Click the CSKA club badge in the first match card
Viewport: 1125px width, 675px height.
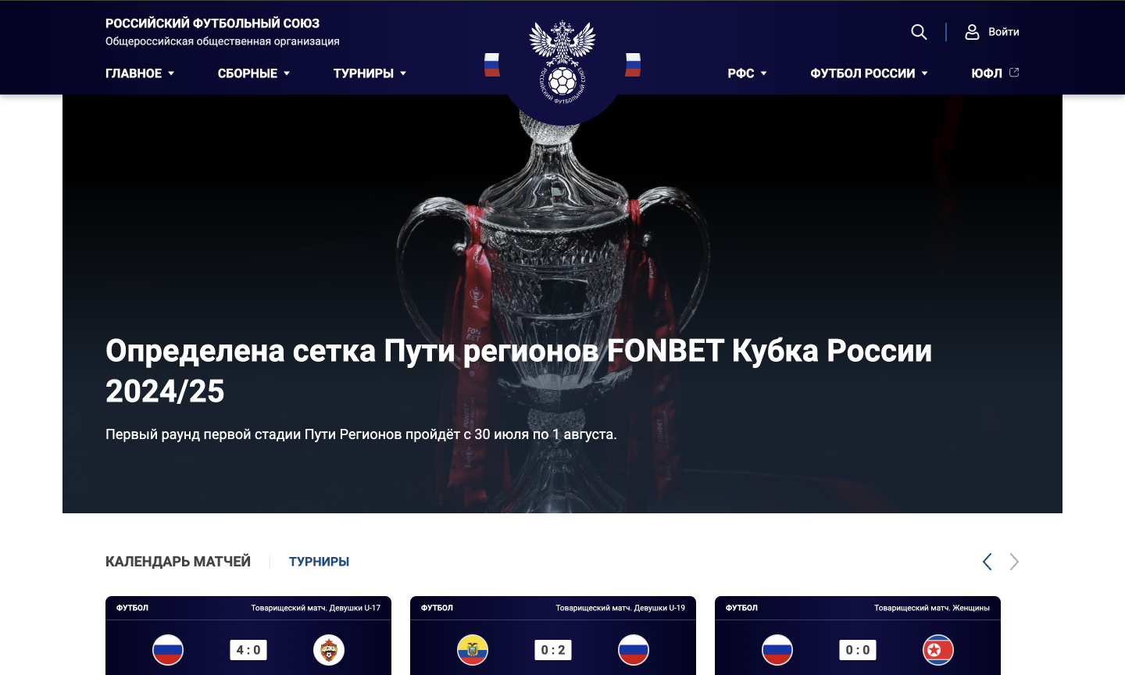pyautogui.click(x=329, y=650)
